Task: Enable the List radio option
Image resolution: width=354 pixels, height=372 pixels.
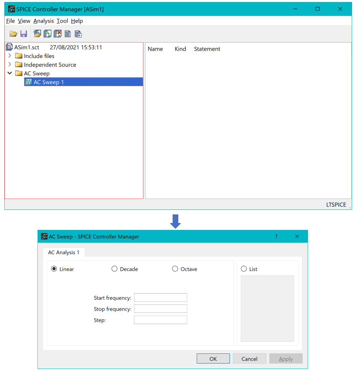Action: pos(244,269)
